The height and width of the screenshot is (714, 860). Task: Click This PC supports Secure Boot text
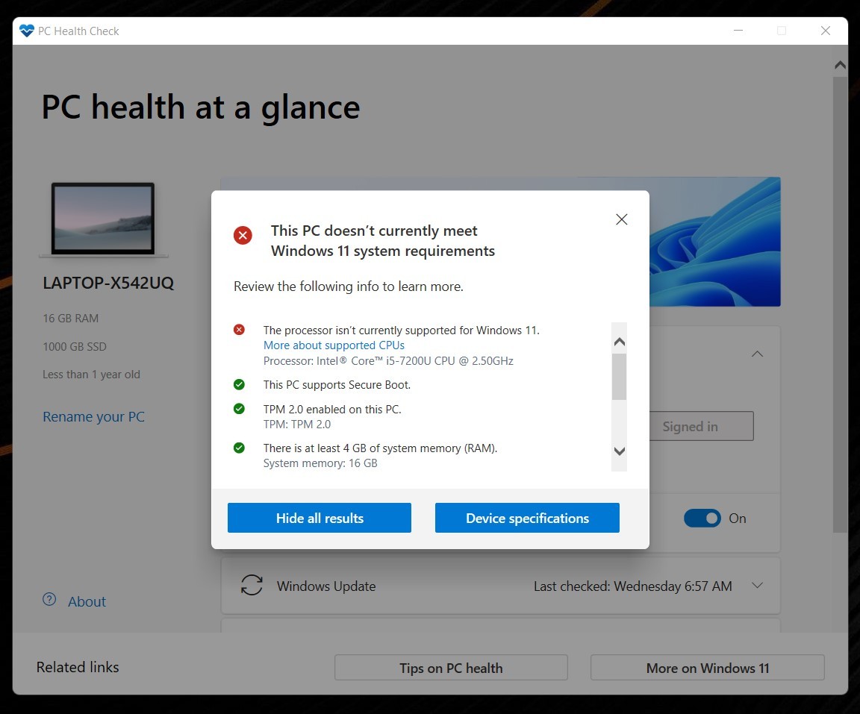(337, 385)
